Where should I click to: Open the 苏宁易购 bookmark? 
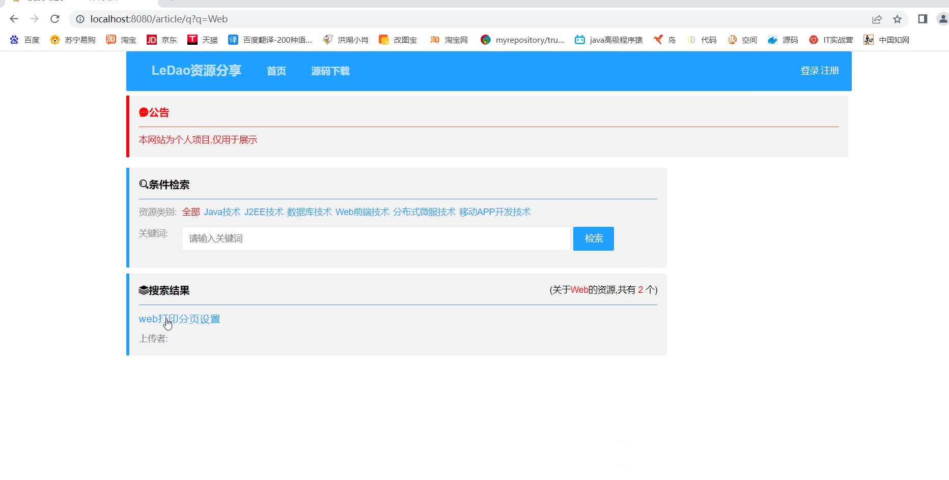73,40
